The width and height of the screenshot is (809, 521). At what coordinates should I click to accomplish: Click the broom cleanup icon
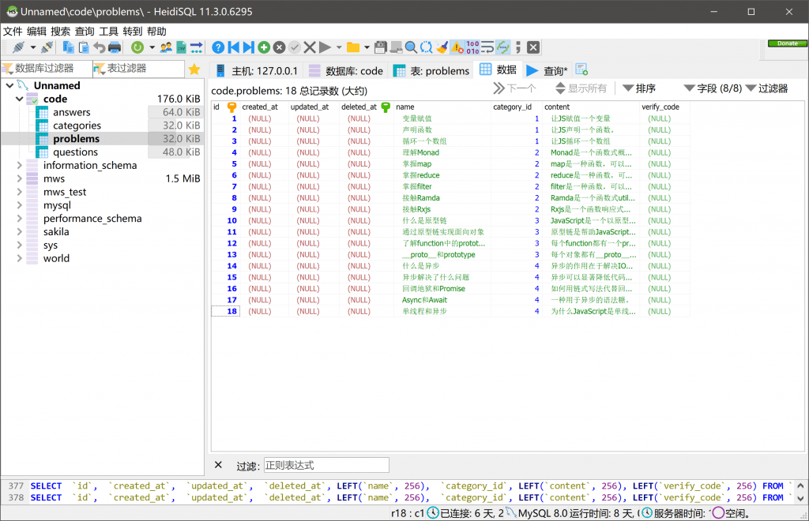click(442, 47)
